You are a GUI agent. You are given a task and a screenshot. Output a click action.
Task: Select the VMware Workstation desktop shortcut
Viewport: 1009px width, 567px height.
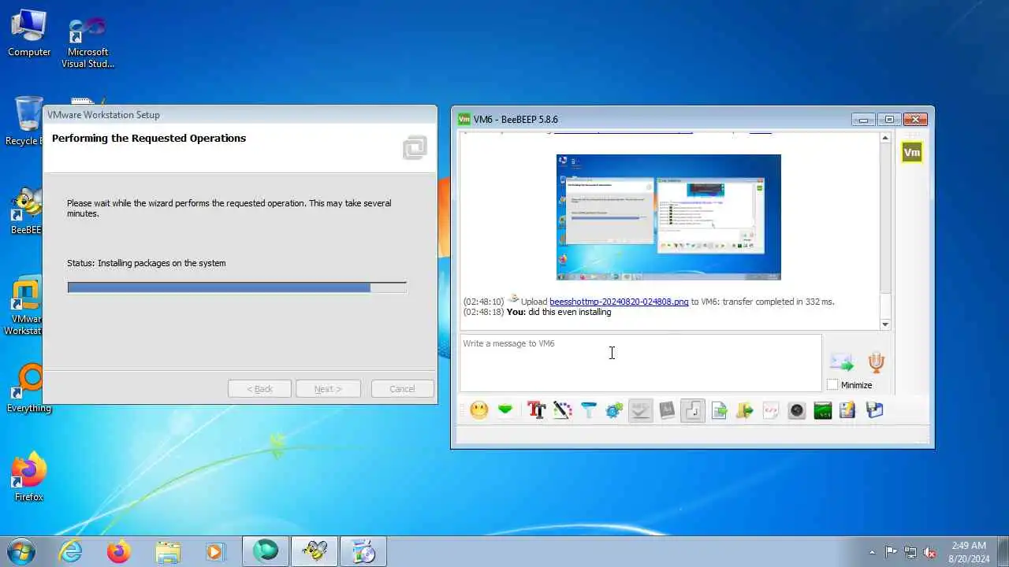pyautogui.click(x=25, y=306)
